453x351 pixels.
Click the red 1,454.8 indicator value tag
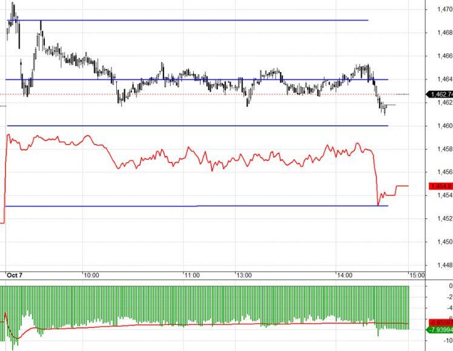(x=441, y=186)
